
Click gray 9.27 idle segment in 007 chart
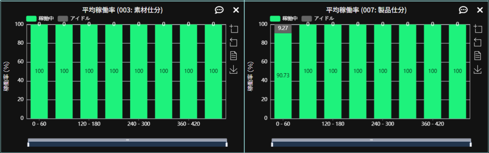coord(283,29)
